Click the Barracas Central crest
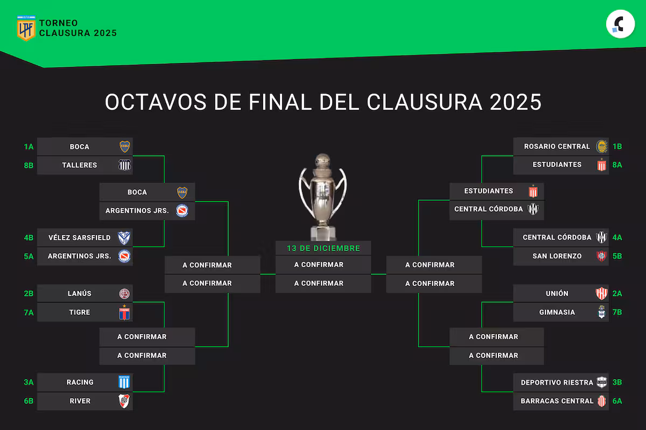 pyautogui.click(x=601, y=401)
